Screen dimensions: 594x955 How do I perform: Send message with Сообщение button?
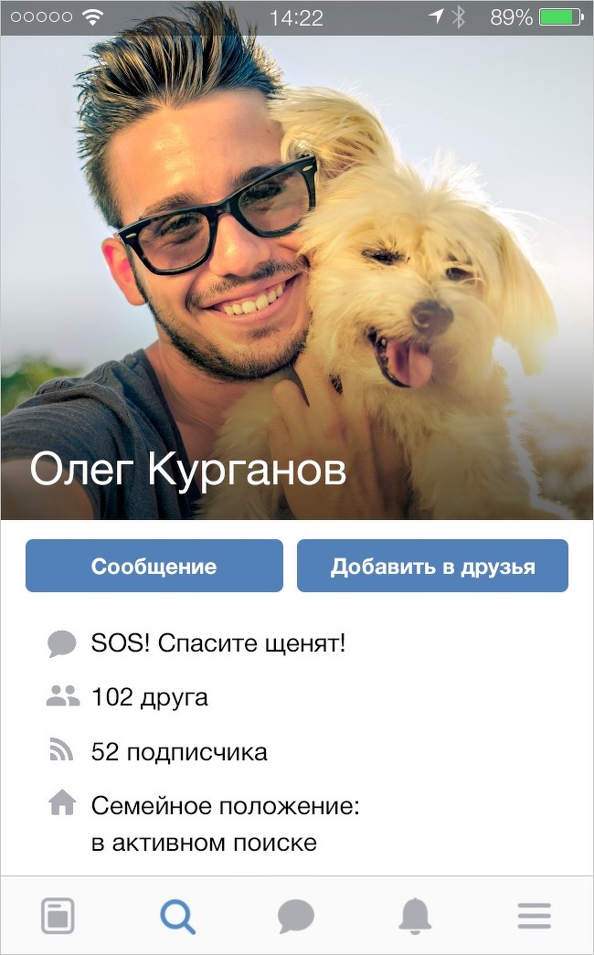coord(154,566)
